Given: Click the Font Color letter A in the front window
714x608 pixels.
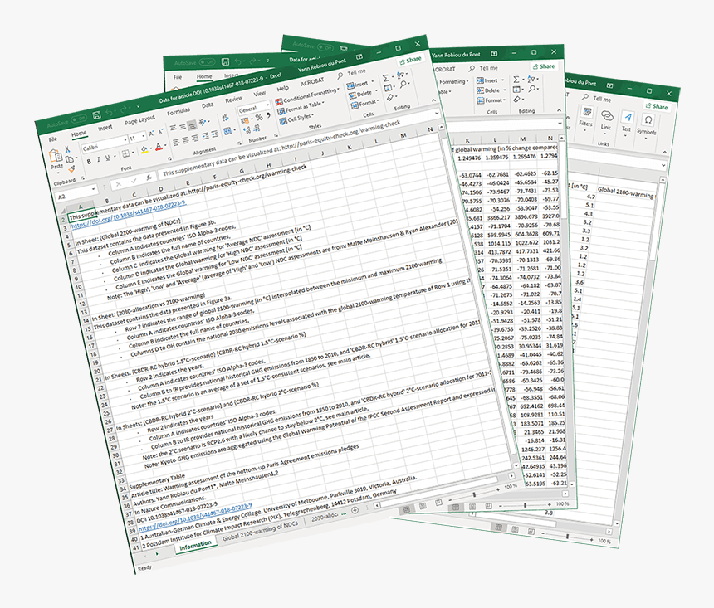Looking at the screenshot, I should click(158, 147).
